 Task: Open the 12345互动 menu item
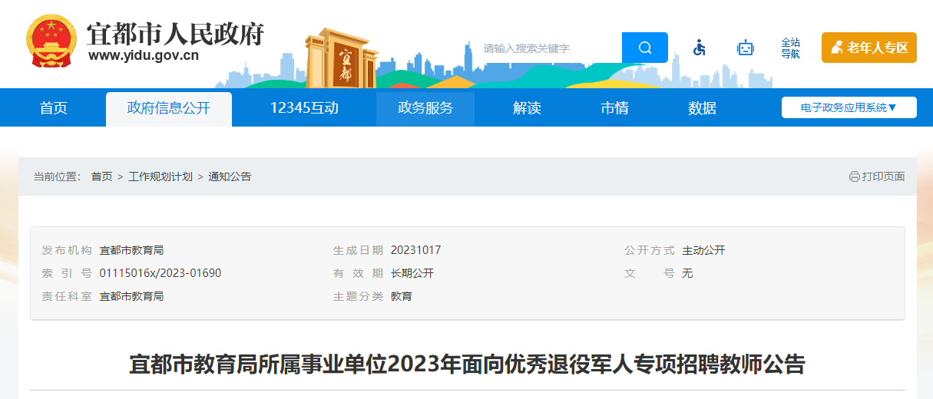[304, 108]
